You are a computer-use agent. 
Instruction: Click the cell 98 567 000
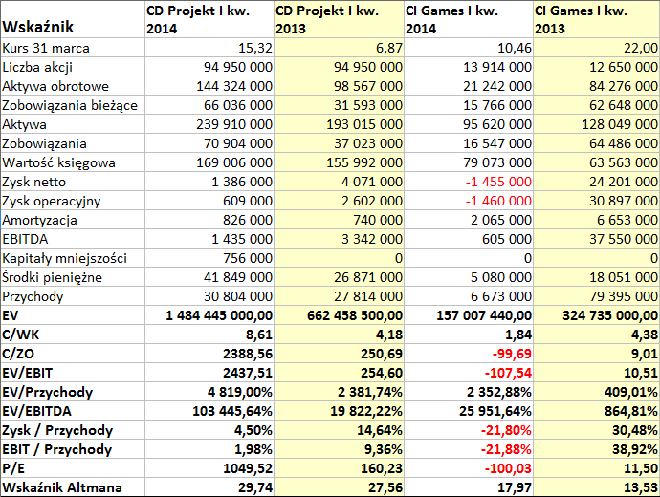pos(339,86)
